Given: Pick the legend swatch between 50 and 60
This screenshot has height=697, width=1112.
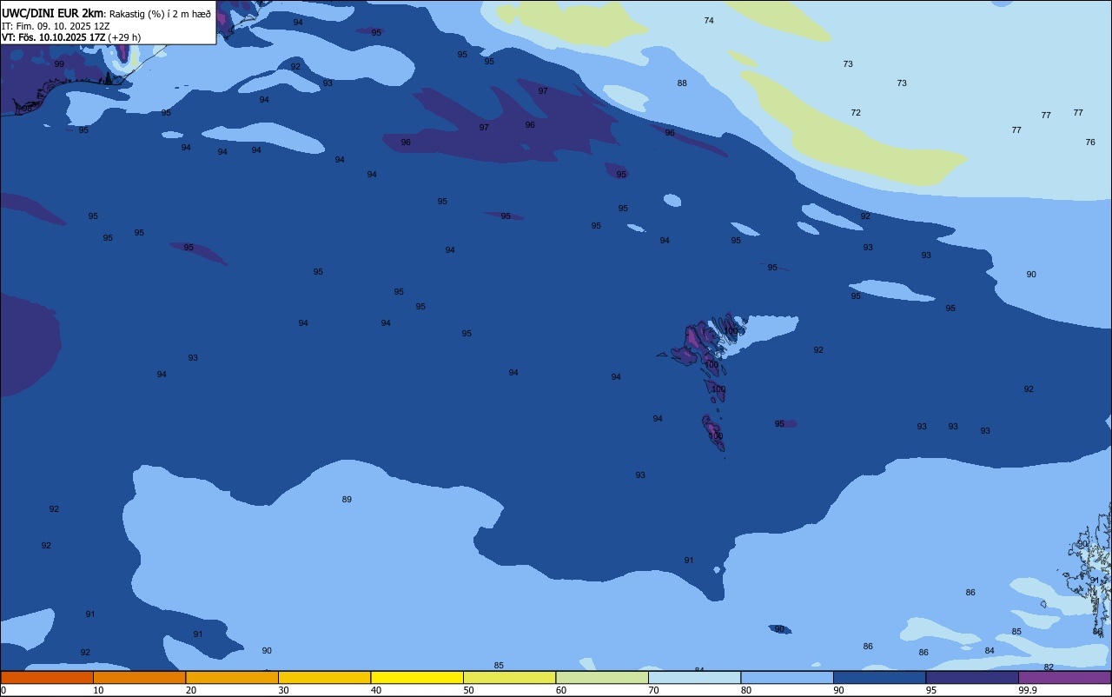Looking at the screenshot, I should point(509,677).
